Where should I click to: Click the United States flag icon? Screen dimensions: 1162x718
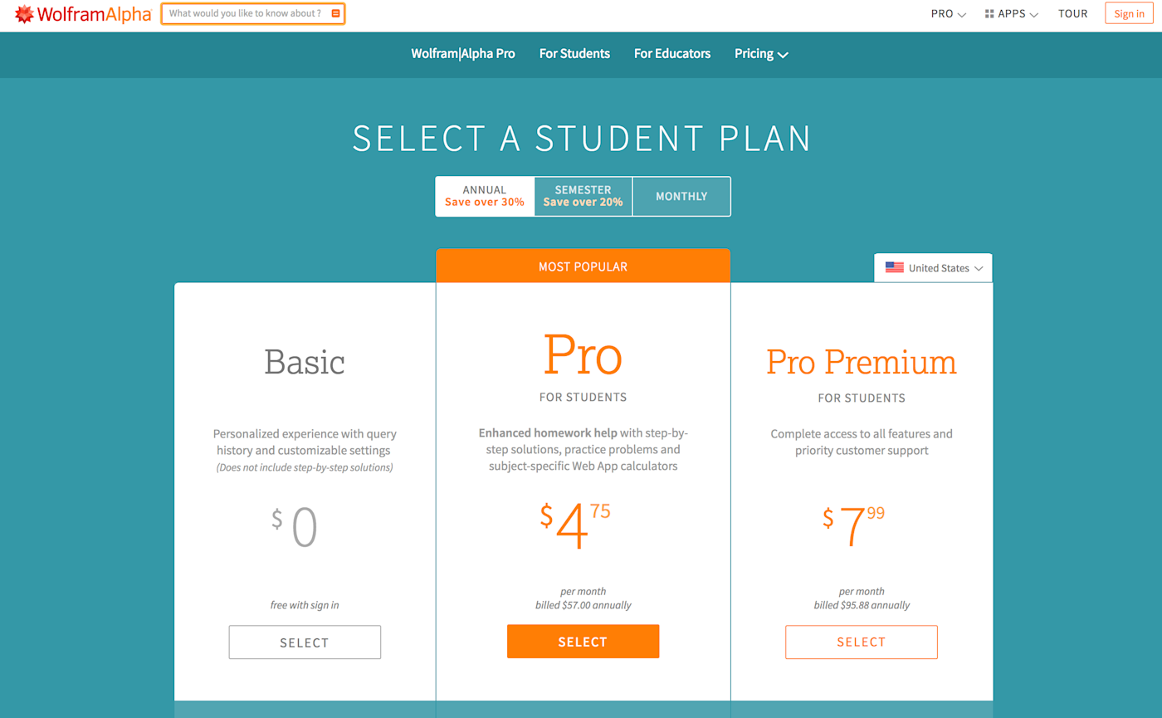pos(895,268)
